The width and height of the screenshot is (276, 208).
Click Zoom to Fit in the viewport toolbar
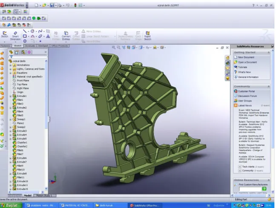pos(114,48)
